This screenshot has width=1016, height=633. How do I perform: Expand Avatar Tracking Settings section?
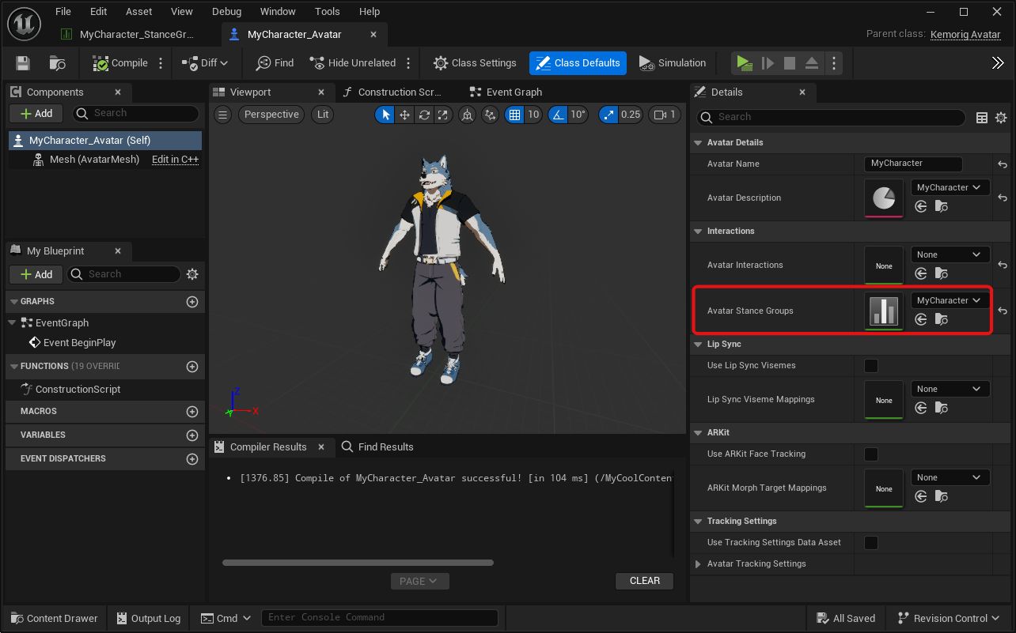[698, 564]
